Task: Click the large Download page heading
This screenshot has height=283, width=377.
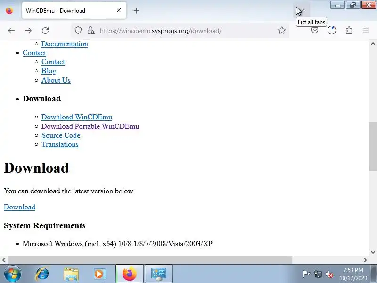Action: point(36,168)
